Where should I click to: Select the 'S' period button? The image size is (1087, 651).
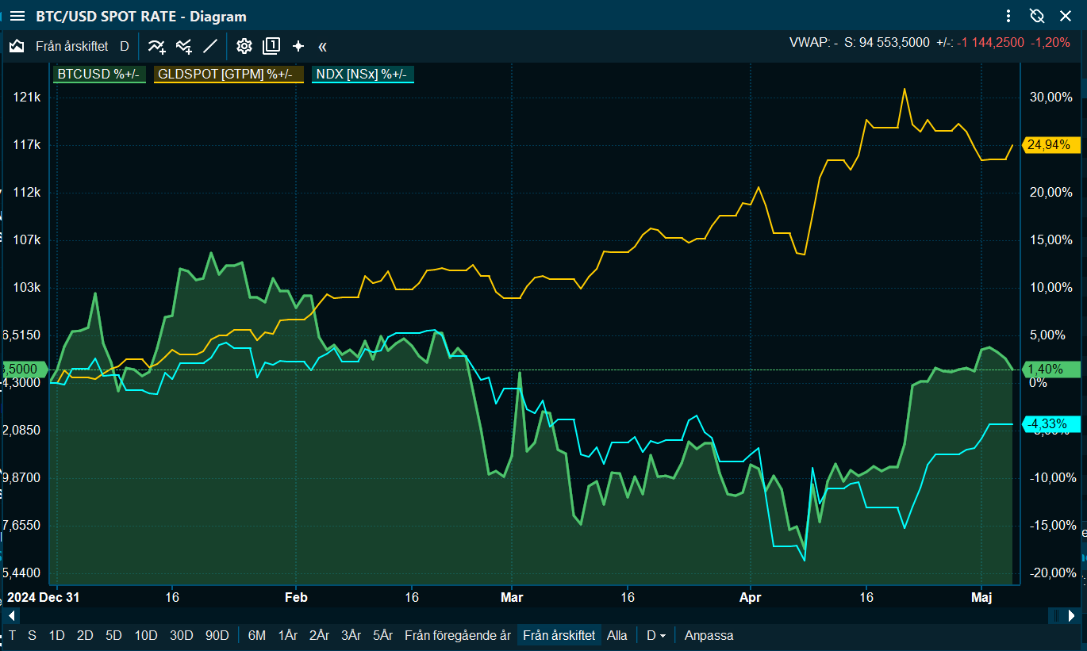point(32,635)
